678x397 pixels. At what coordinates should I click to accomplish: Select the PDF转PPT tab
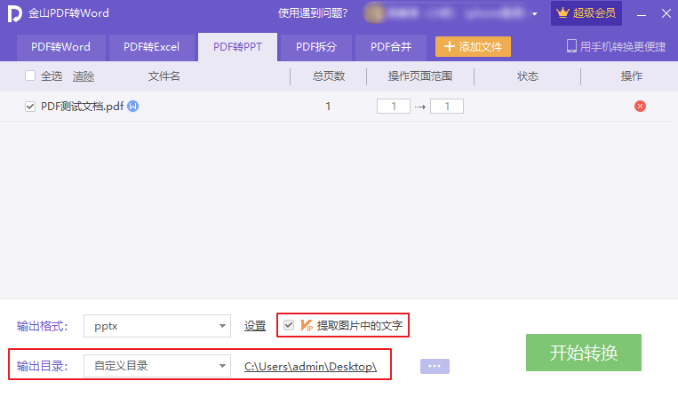pyautogui.click(x=238, y=47)
